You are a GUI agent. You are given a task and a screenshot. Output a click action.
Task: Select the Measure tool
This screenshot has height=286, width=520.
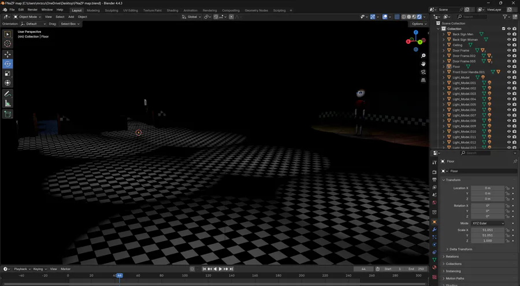coord(8,104)
